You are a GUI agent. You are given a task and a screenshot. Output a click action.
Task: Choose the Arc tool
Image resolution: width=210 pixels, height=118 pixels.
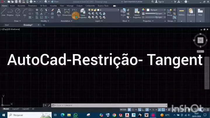[25, 12]
